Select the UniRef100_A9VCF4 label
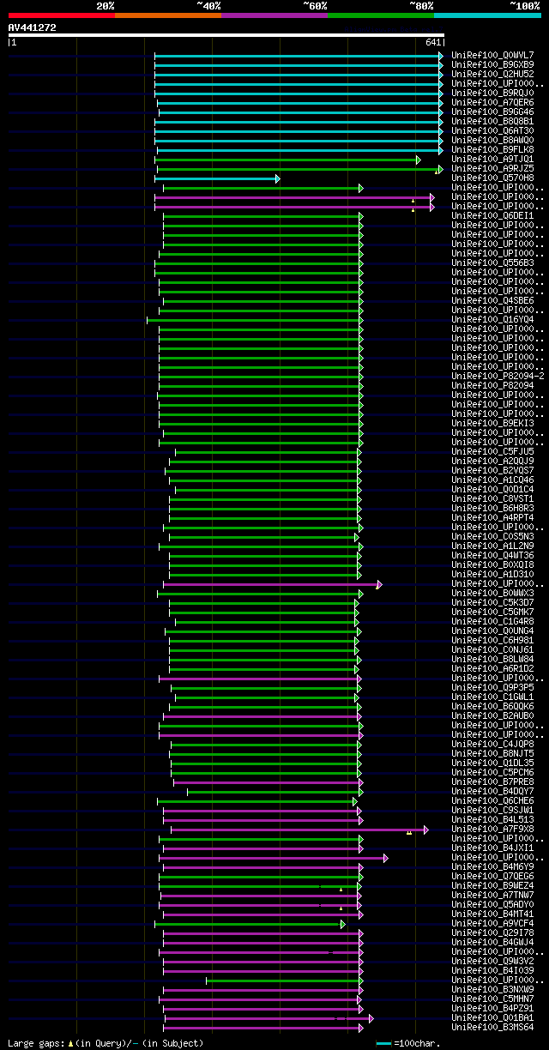The width and height of the screenshot is (549, 1050). pyautogui.click(x=492, y=923)
